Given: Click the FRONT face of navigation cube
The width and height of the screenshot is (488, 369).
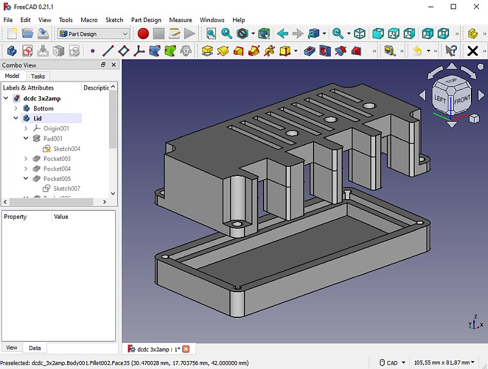Looking at the screenshot, I should tap(462, 101).
